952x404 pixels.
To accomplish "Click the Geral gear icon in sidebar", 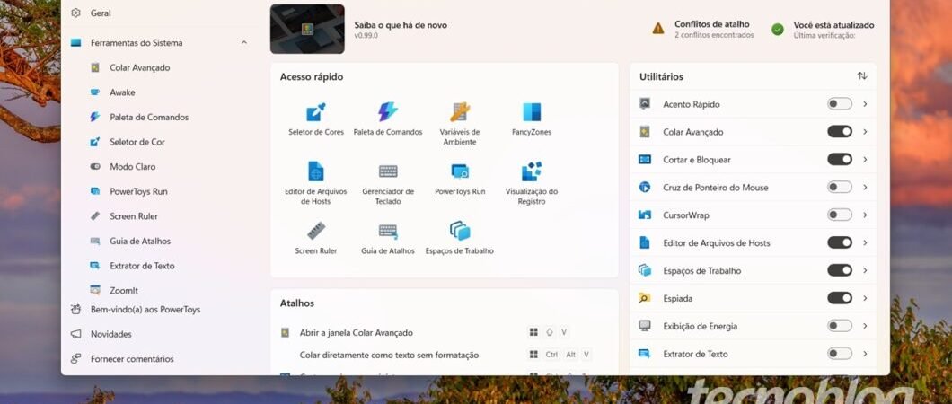I will tap(76, 13).
